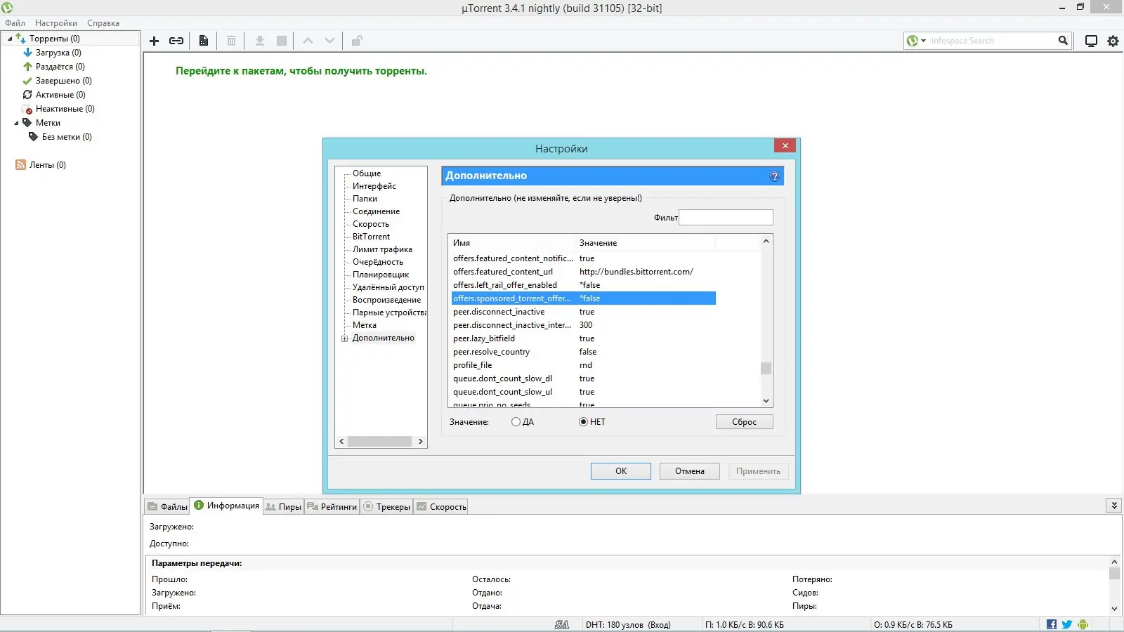Select the ДА radio button
Image resolution: width=1124 pixels, height=632 pixels.
(x=516, y=422)
